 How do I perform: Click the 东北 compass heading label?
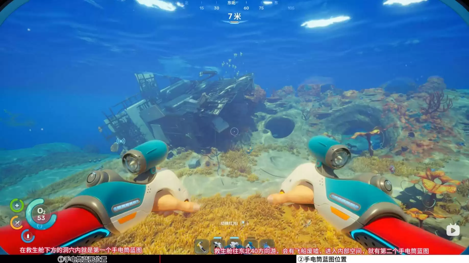coord(231,3)
